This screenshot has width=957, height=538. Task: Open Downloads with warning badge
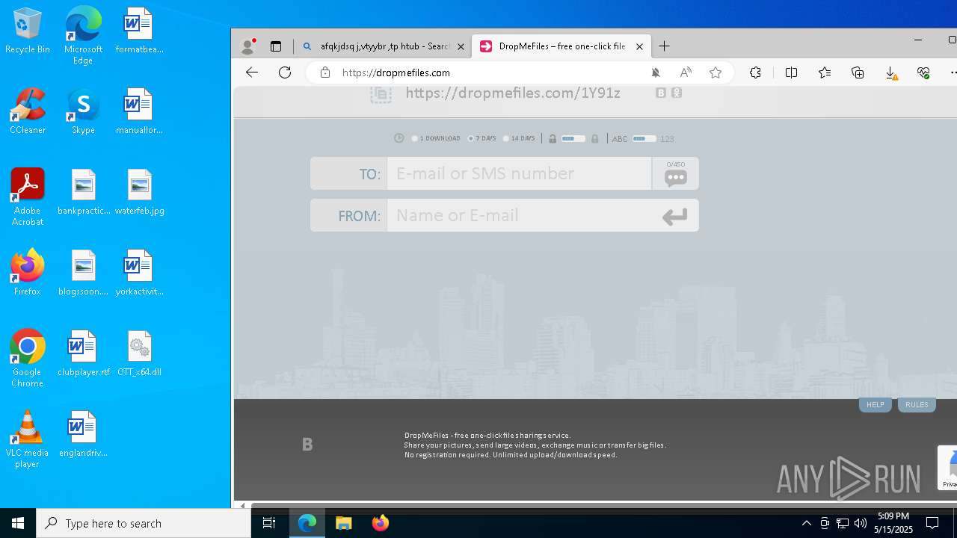(891, 72)
